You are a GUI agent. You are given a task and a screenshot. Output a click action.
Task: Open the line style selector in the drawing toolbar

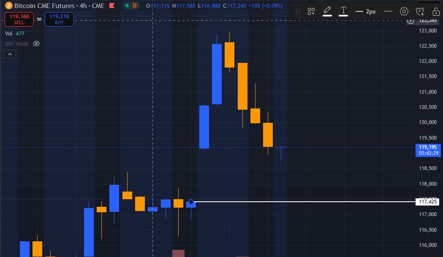coord(388,11)
